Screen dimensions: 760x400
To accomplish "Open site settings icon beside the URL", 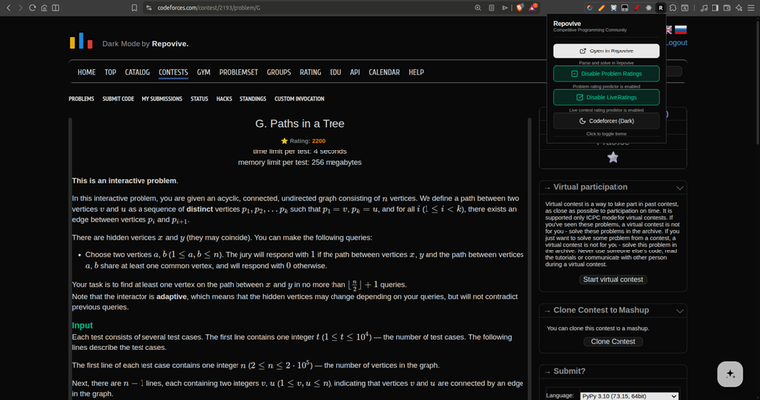I will pos(148,8).
